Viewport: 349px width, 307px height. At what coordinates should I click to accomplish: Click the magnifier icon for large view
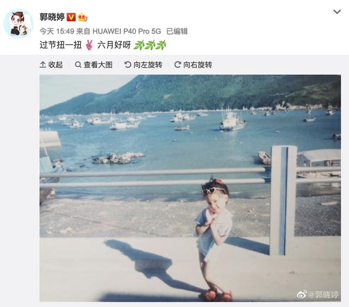click(78, 65)
